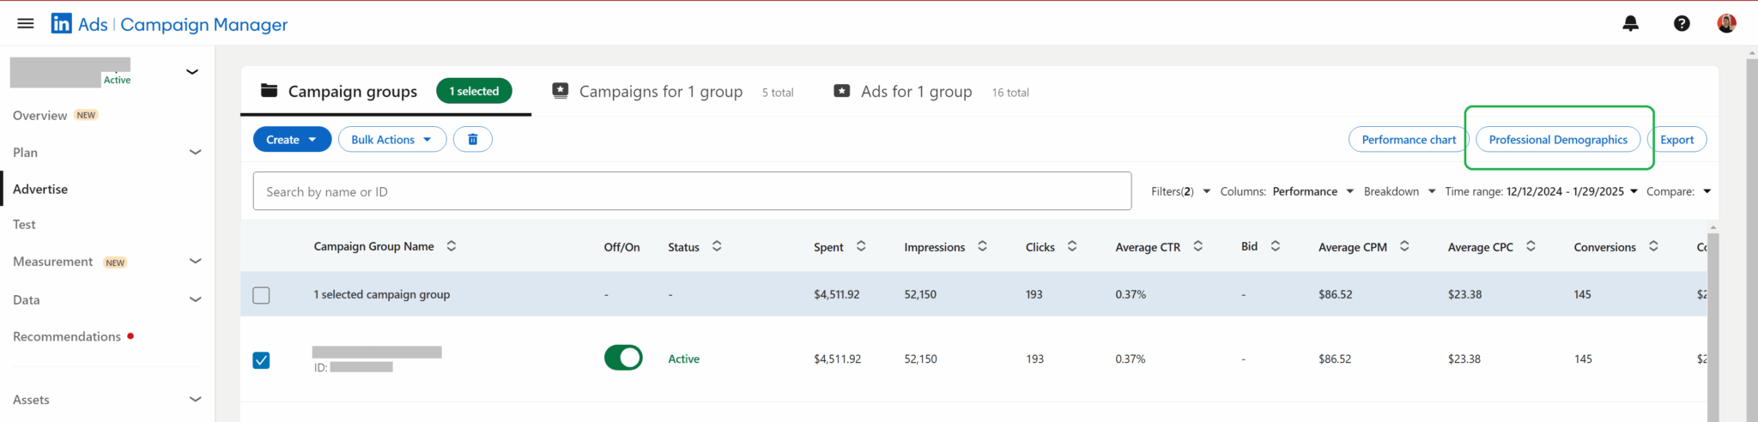1758x422 pixels.
Task: Switch to Ads for 1 group tab
Action: click(917, 91)
